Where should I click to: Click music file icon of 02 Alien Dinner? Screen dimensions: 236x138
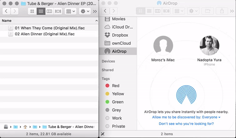pyautogui.click(x=10, y=34)
